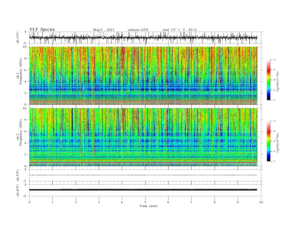Click the '4' tick on time axis

[x=122, y=202]
